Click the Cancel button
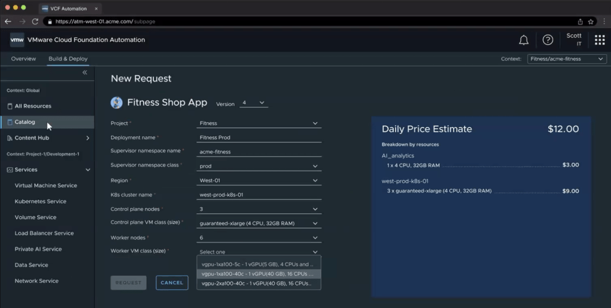Image resolution: width=611 pixels, height=308 pixels. (x=172, y=283)
